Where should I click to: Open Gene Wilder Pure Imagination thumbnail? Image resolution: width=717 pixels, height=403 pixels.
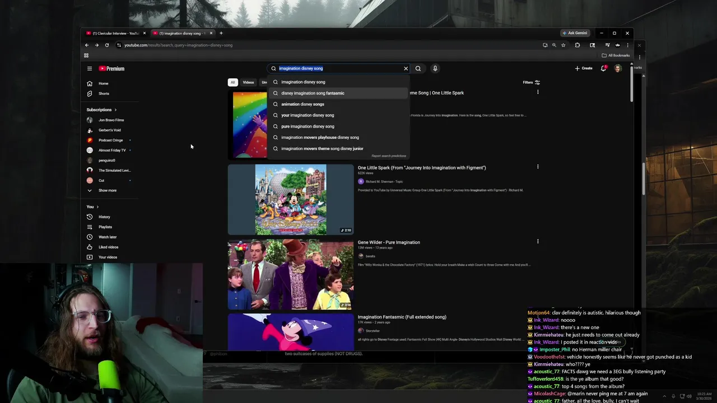(290, 274)
